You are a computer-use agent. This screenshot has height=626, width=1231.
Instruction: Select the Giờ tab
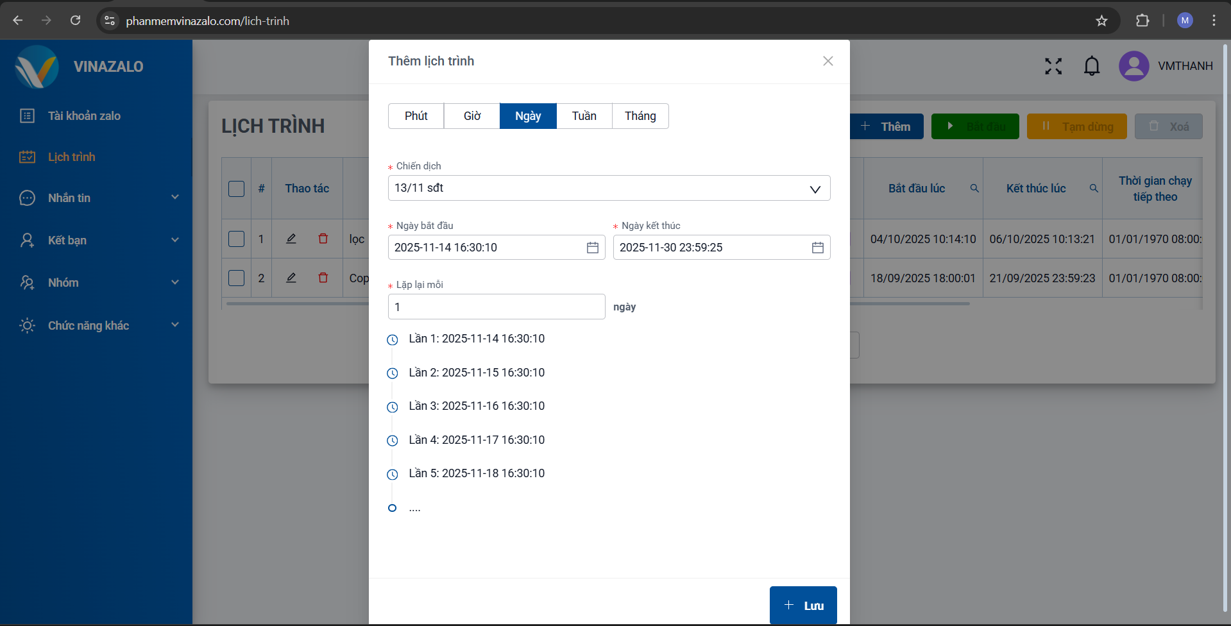point(472,116)
